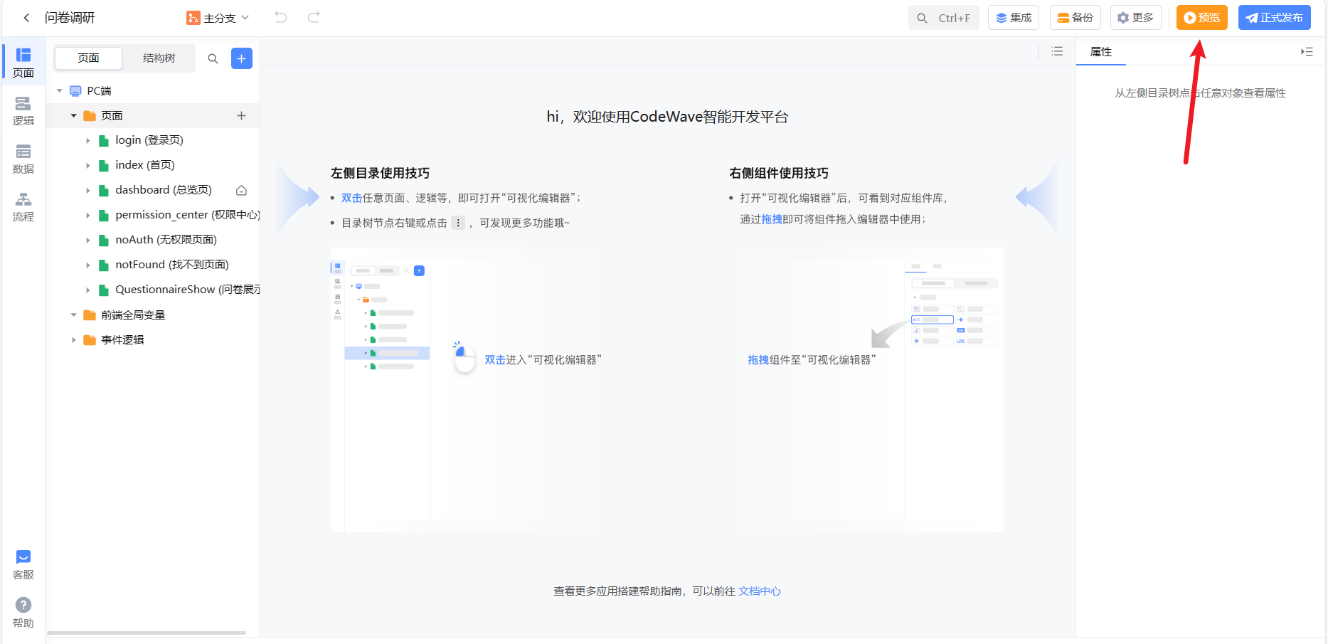Open the 更多 settings menu
Image resolution: width=1328 pixels, height=644 pixels.
(x=1136, y=18)
